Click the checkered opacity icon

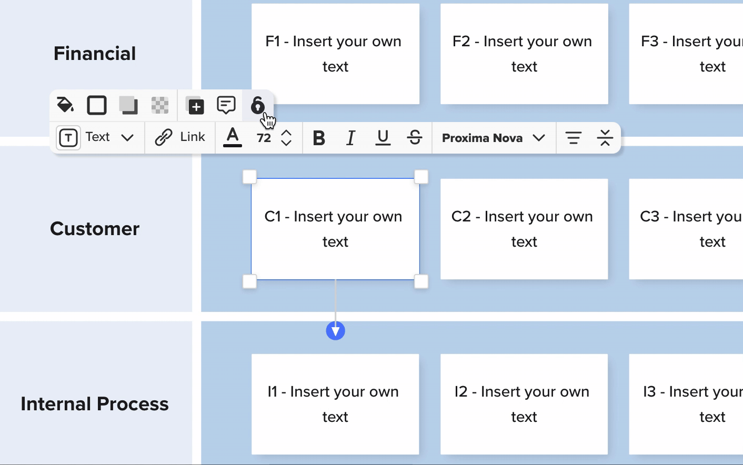pyautogui.click(x=160, y=105)
